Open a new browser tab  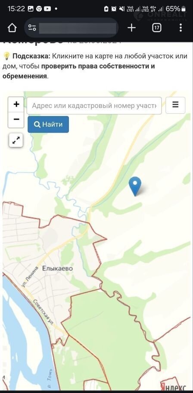coord(131,28)
